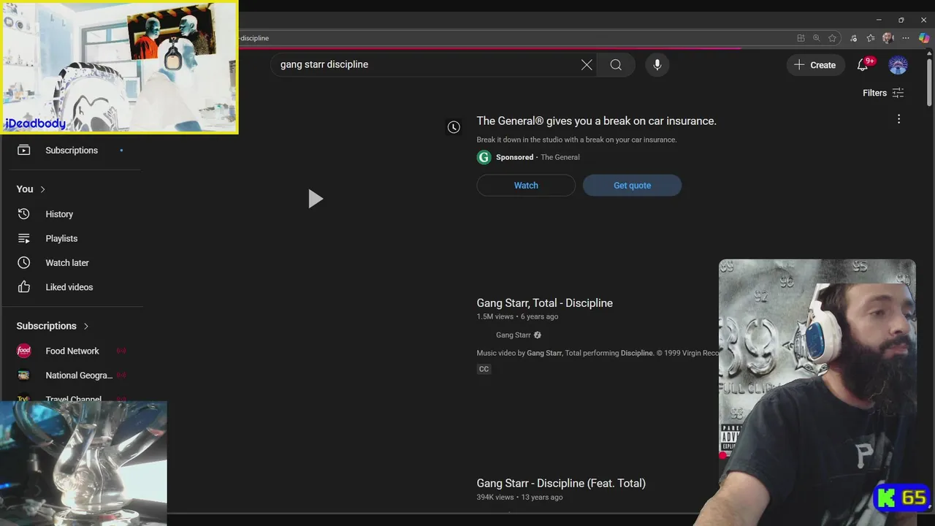Open the browser profile picture

click(x=888, y=38)
